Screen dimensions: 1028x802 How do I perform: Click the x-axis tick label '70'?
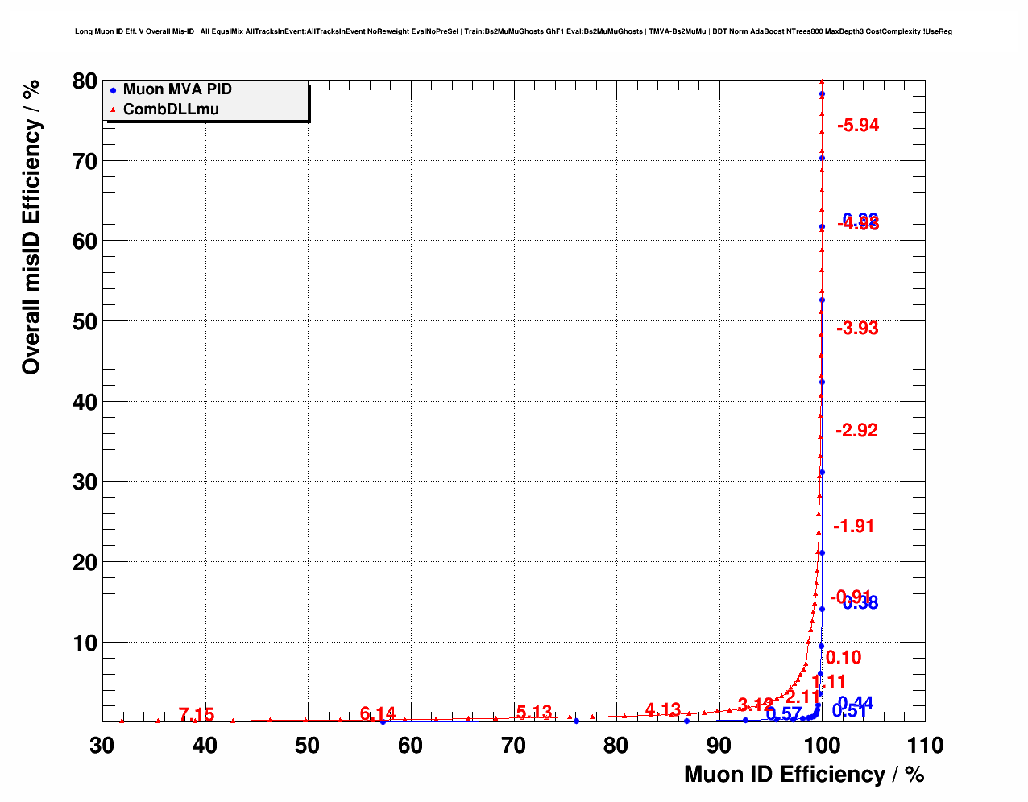513,746
